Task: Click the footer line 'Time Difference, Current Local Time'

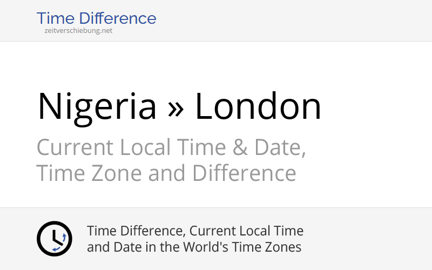Action: pyautogui.click(x=195, y=231)
